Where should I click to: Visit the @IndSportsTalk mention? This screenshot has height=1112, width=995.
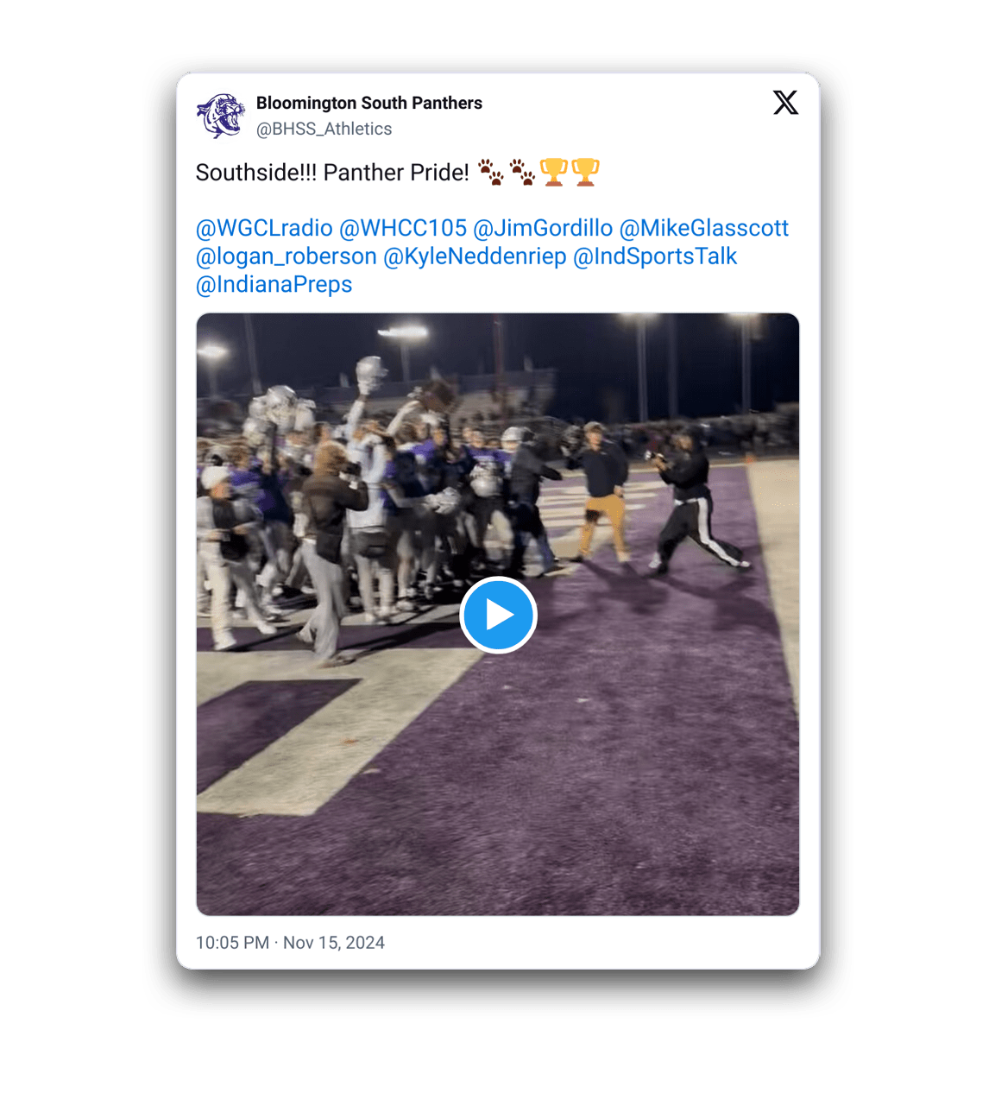(655, 256)
